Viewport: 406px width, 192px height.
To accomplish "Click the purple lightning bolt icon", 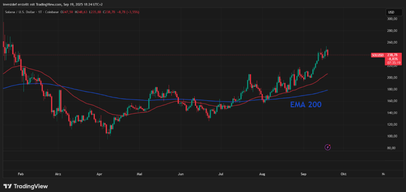I will pyautogui.click(x=328, y=147).
